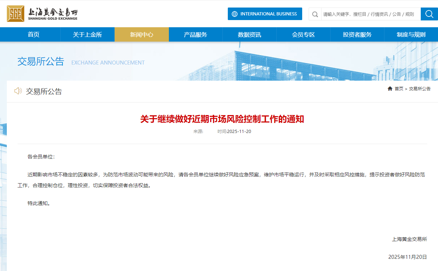The image size is (438, 271).
Task: Click the speaker icon beside 交易所公告
Action: 18,91
